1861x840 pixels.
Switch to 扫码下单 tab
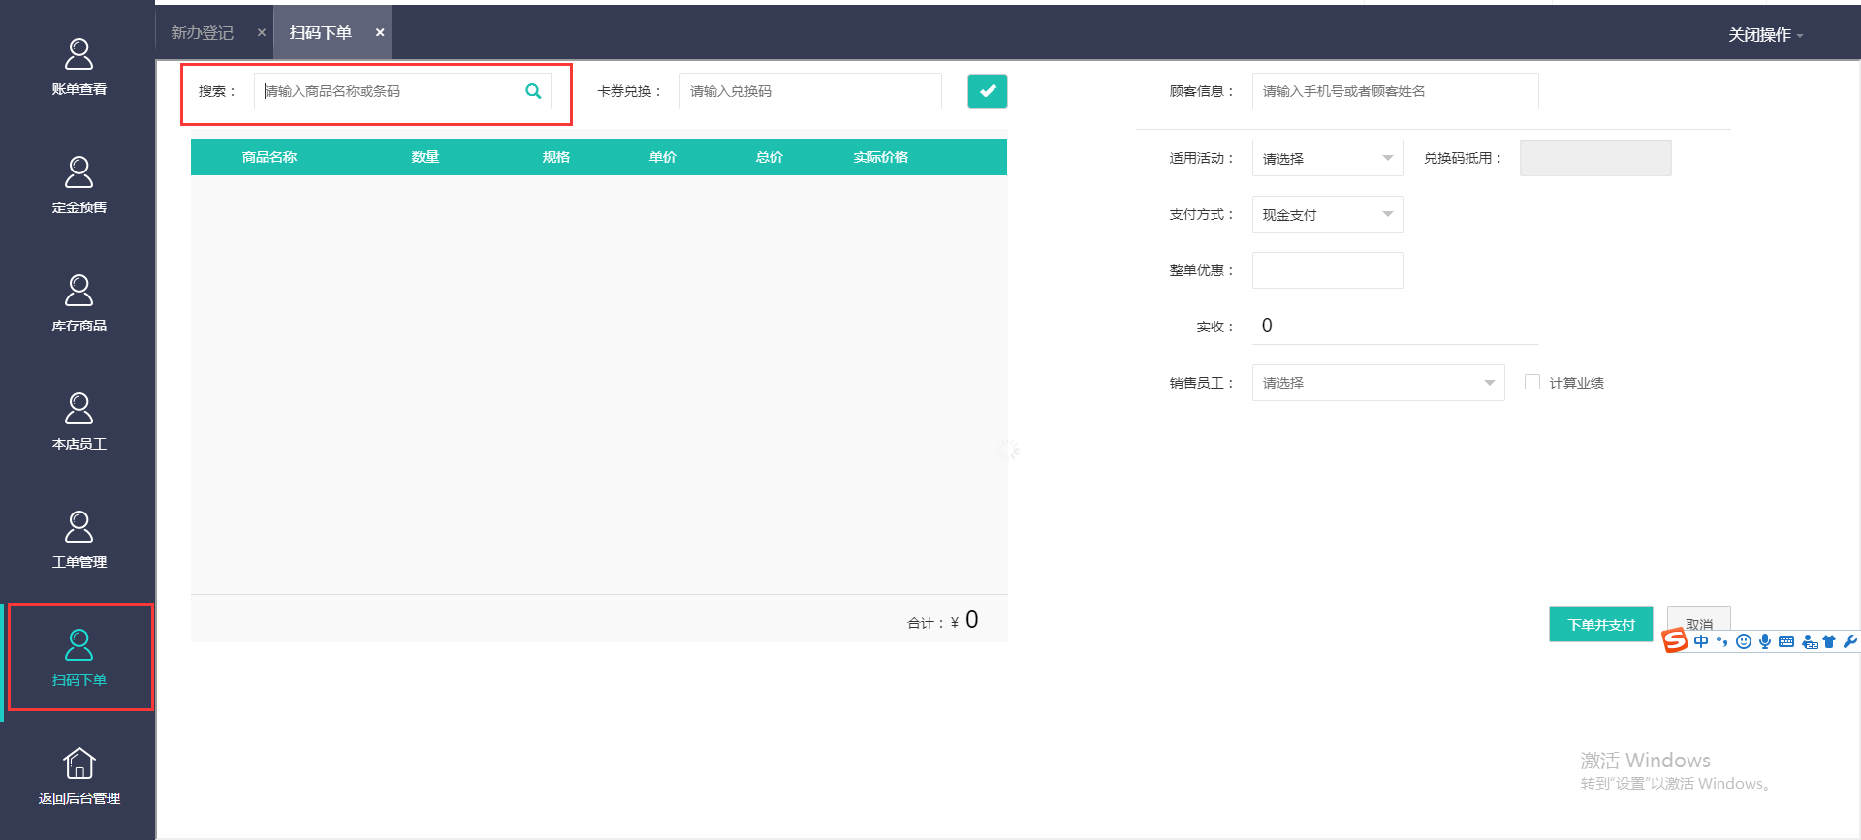[x=320, y=33]
